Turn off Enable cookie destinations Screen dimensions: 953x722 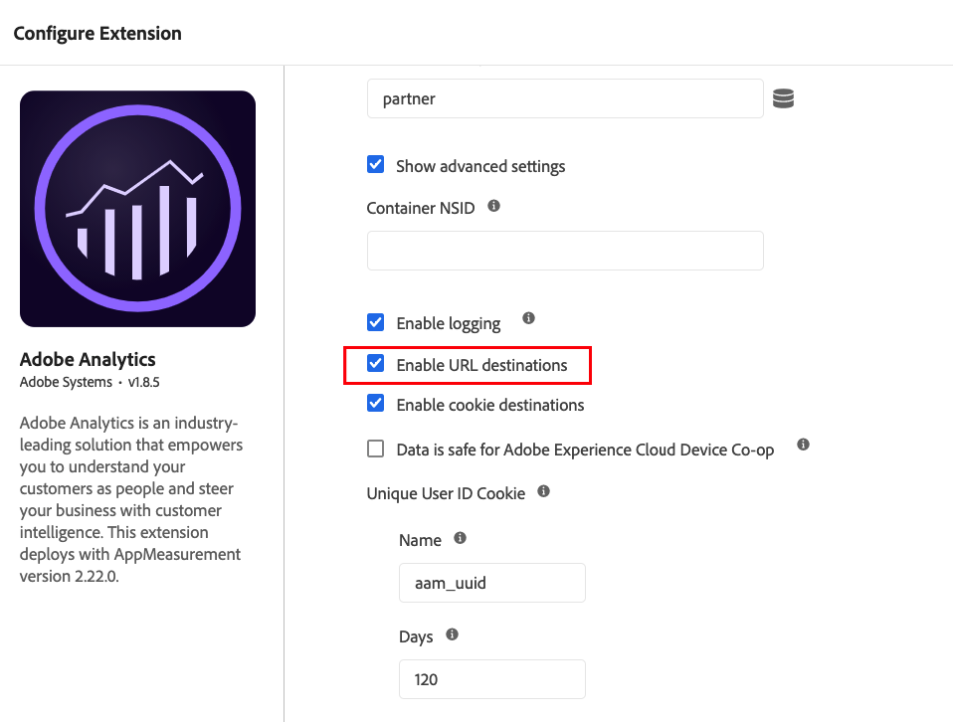pyautogui.click(x=376, y=404)
